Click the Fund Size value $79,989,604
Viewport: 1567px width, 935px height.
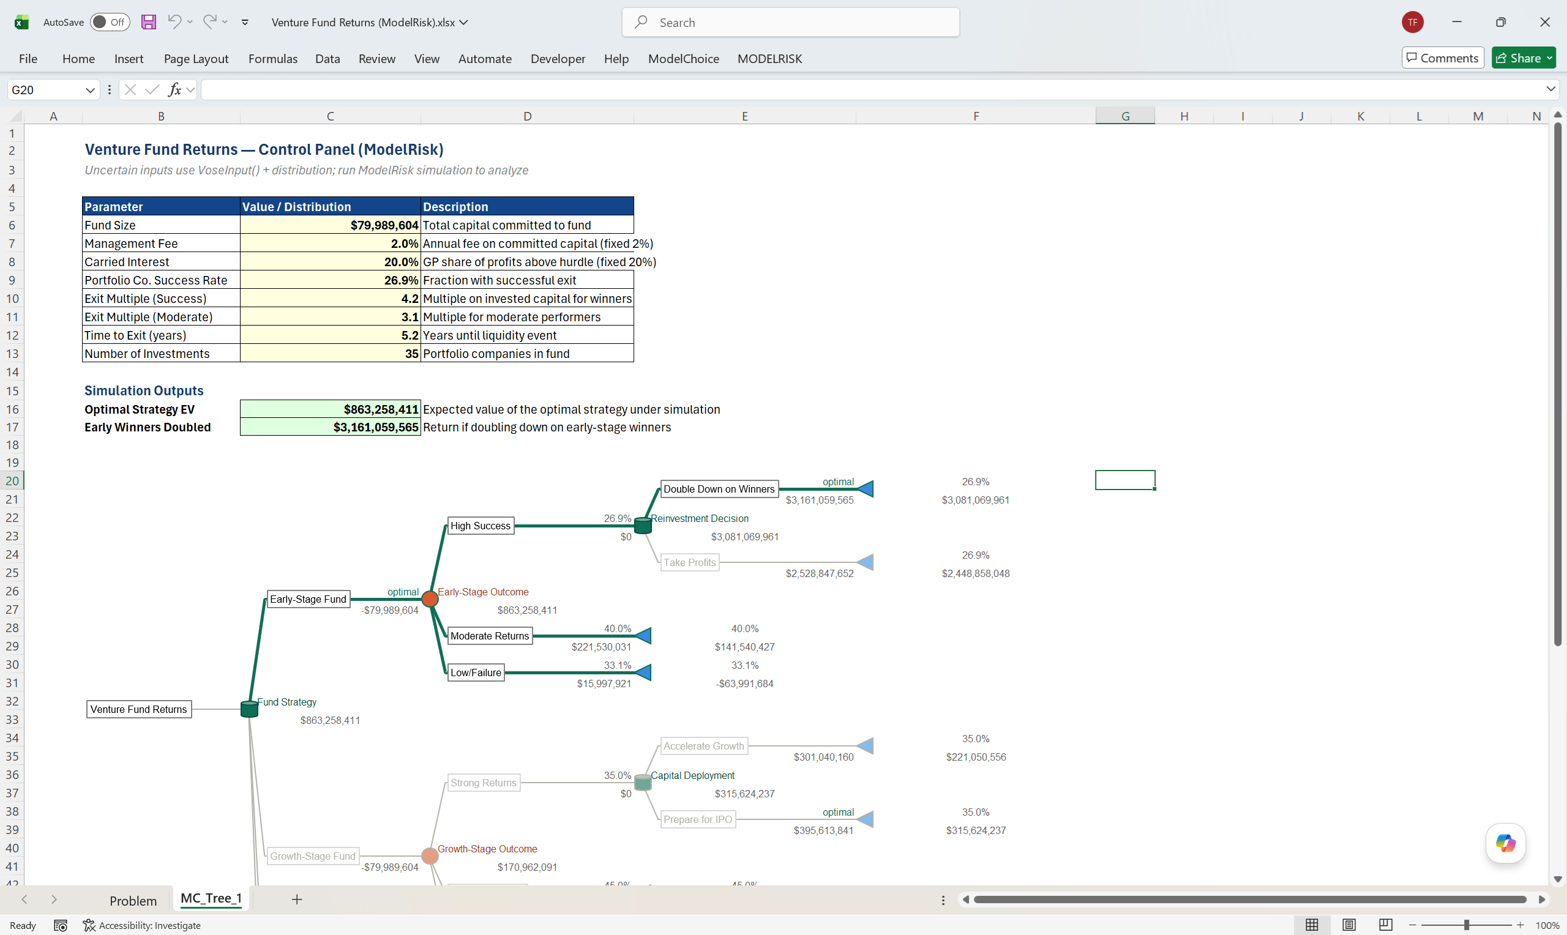pyautogui.click(x=330, y=225)
